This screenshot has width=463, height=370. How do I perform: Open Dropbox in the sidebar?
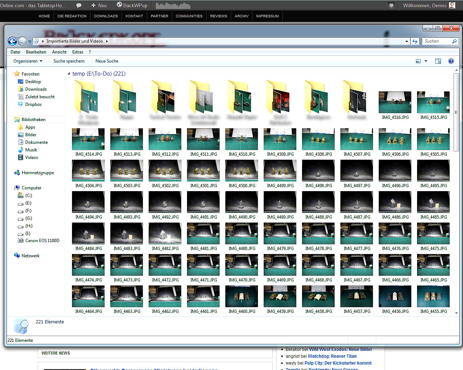tap(33, 104)
